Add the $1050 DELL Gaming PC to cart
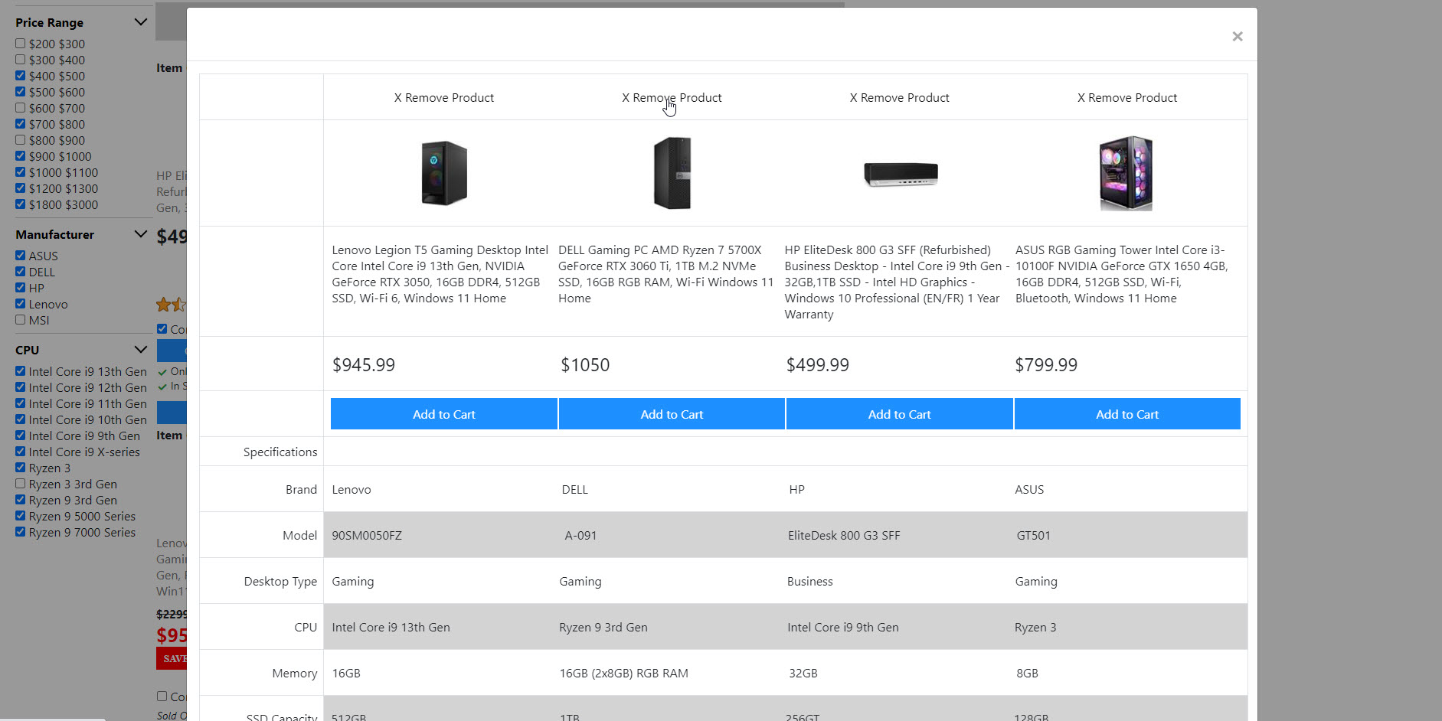 pyautogui.click(x=672, y=414)
